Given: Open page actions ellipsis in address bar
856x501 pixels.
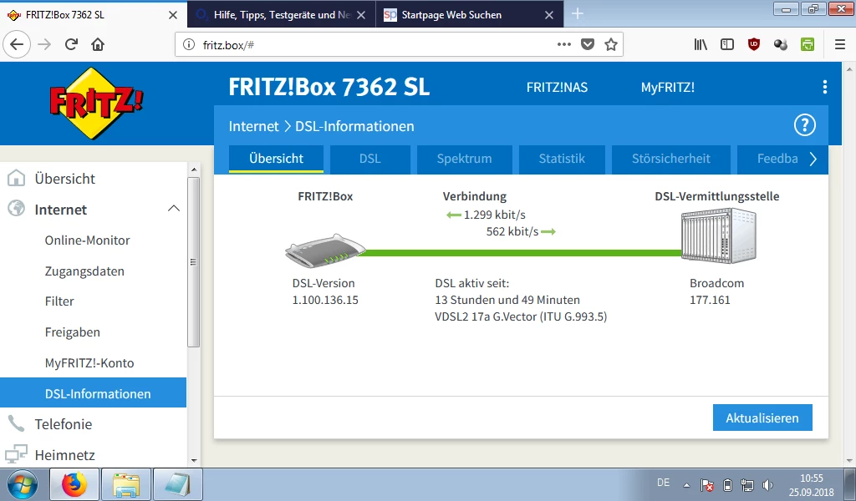Looking at the screenshot, I should [x=564, y=45].
